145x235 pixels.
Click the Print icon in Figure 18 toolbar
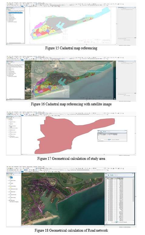[x=12, y=168]
